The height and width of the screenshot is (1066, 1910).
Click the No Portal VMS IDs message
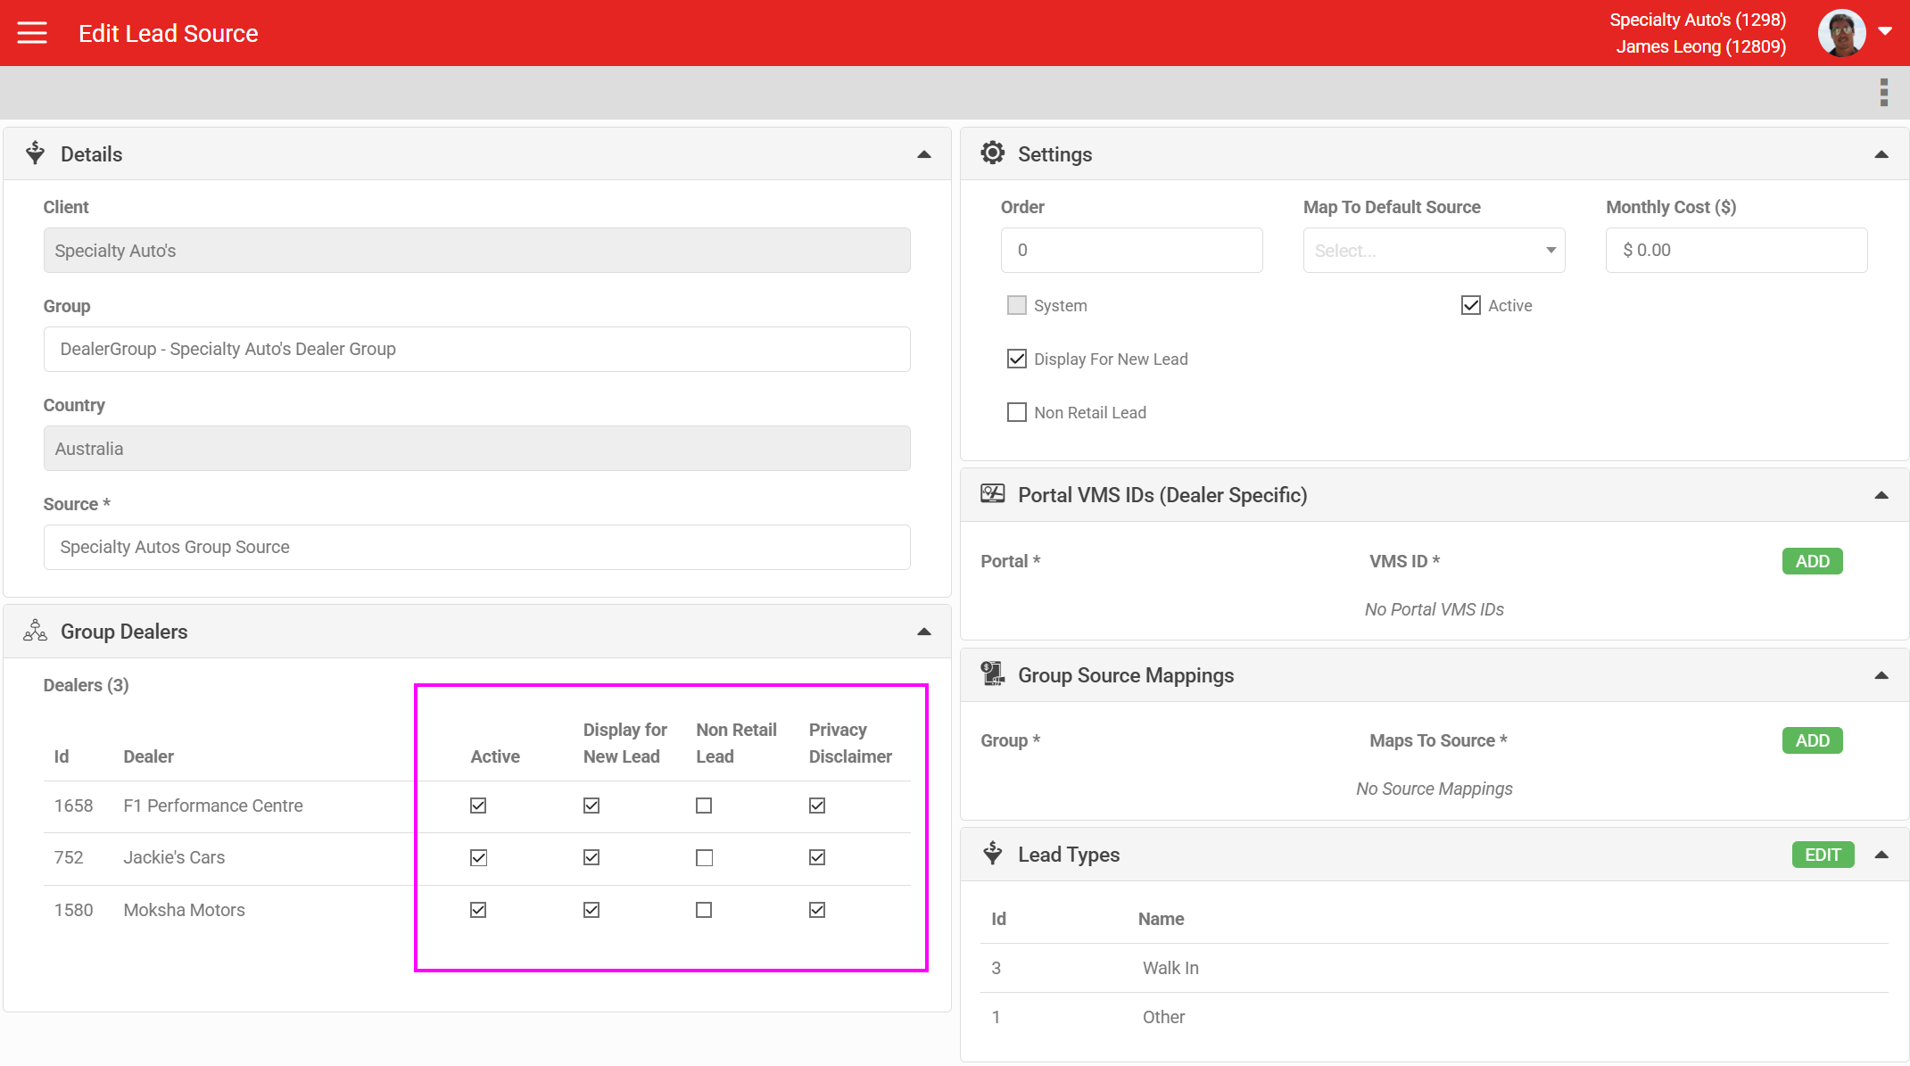pos(1434,609)
